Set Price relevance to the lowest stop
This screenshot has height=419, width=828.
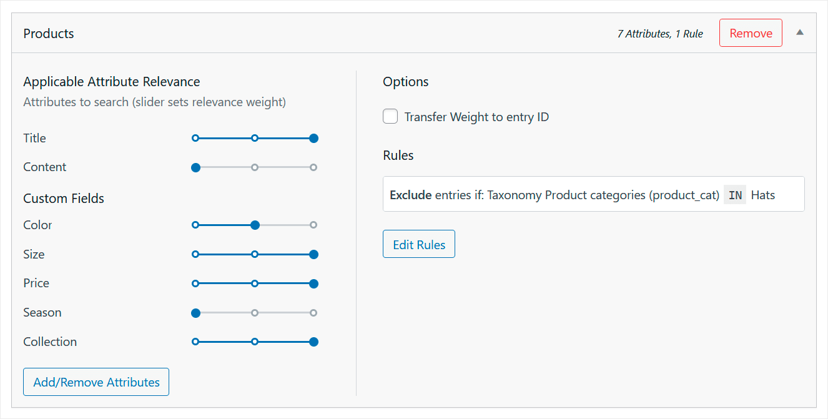tap(195, 283)
